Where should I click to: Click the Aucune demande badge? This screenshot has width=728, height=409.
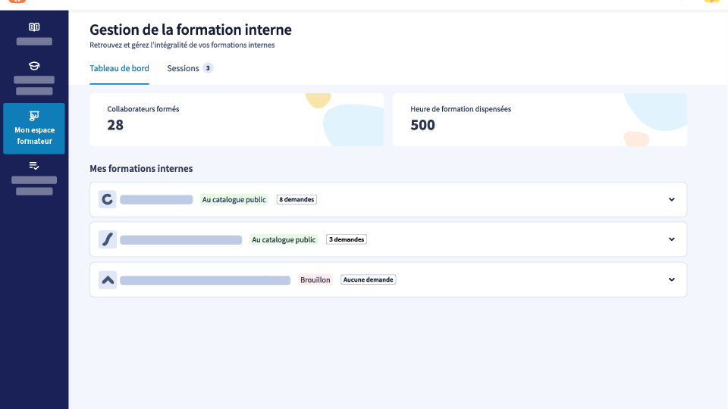coord(368,279)
